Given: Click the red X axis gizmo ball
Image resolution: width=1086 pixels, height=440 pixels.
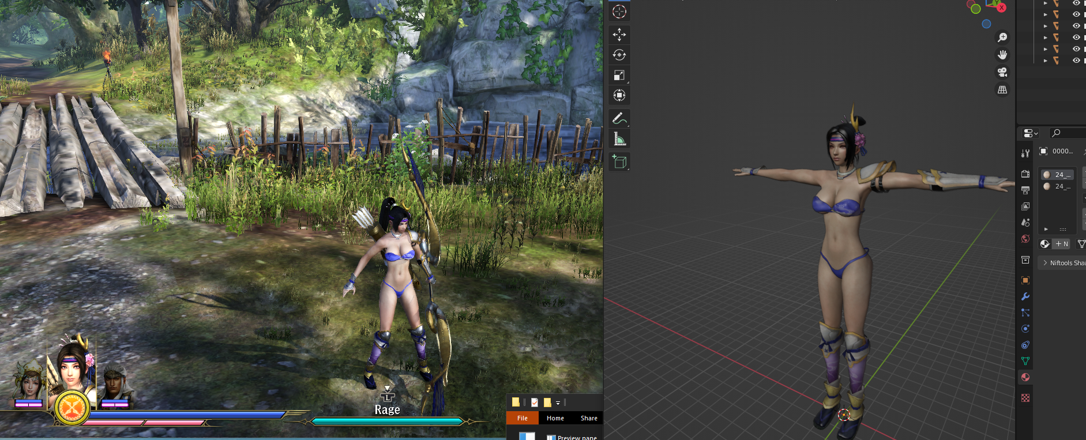Looking at the screenshot, I should click(1002, 7).
